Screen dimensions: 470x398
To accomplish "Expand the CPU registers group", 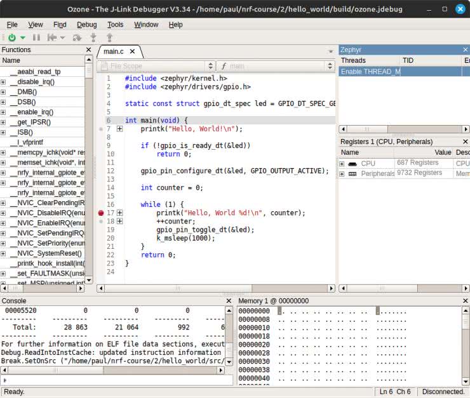I will [342, 164].
